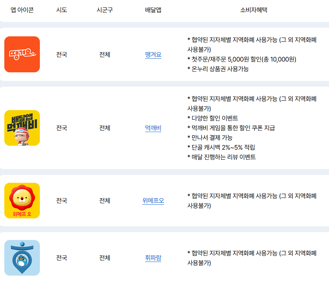Image resolution: width=329 pixels, height=281 pixels.
Task: Click the 휘파람 blue bird app icon
Action: pos(22,258)
